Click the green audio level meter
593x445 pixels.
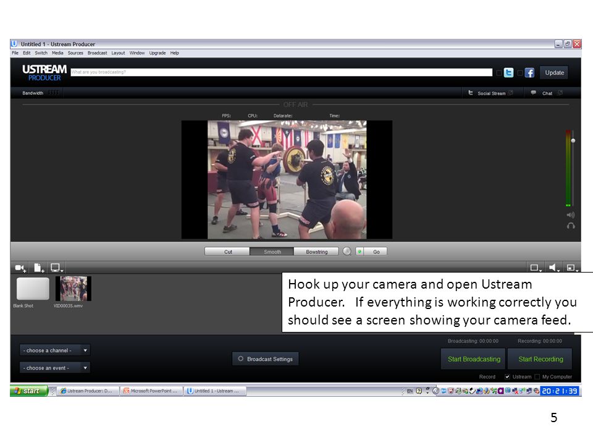pos(568,168)
